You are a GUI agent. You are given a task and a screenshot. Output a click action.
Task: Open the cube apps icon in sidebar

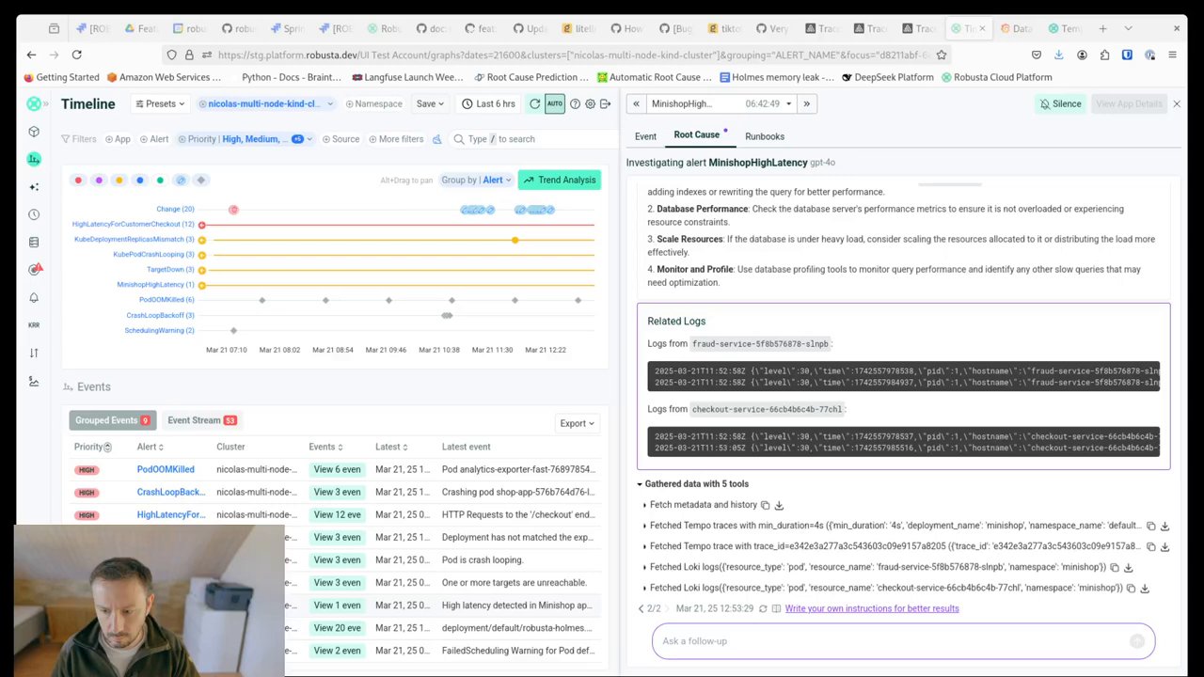34,132
